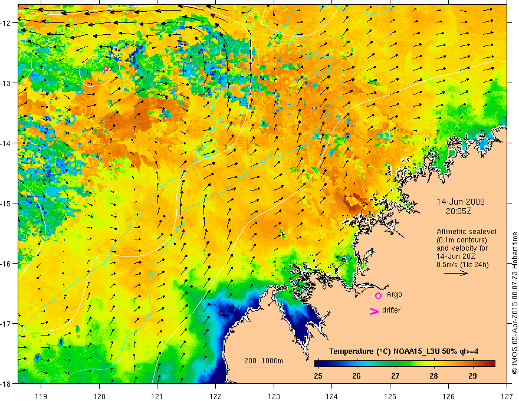Click the '200 1000m' depth label
The height and width of the screenshot is (401, 519).
pos(264,361)
